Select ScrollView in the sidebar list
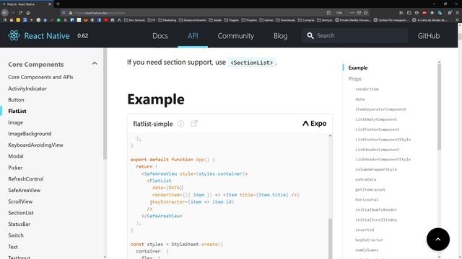The width and height of the screenshot is (462, 259). click(x=20, y=201)
